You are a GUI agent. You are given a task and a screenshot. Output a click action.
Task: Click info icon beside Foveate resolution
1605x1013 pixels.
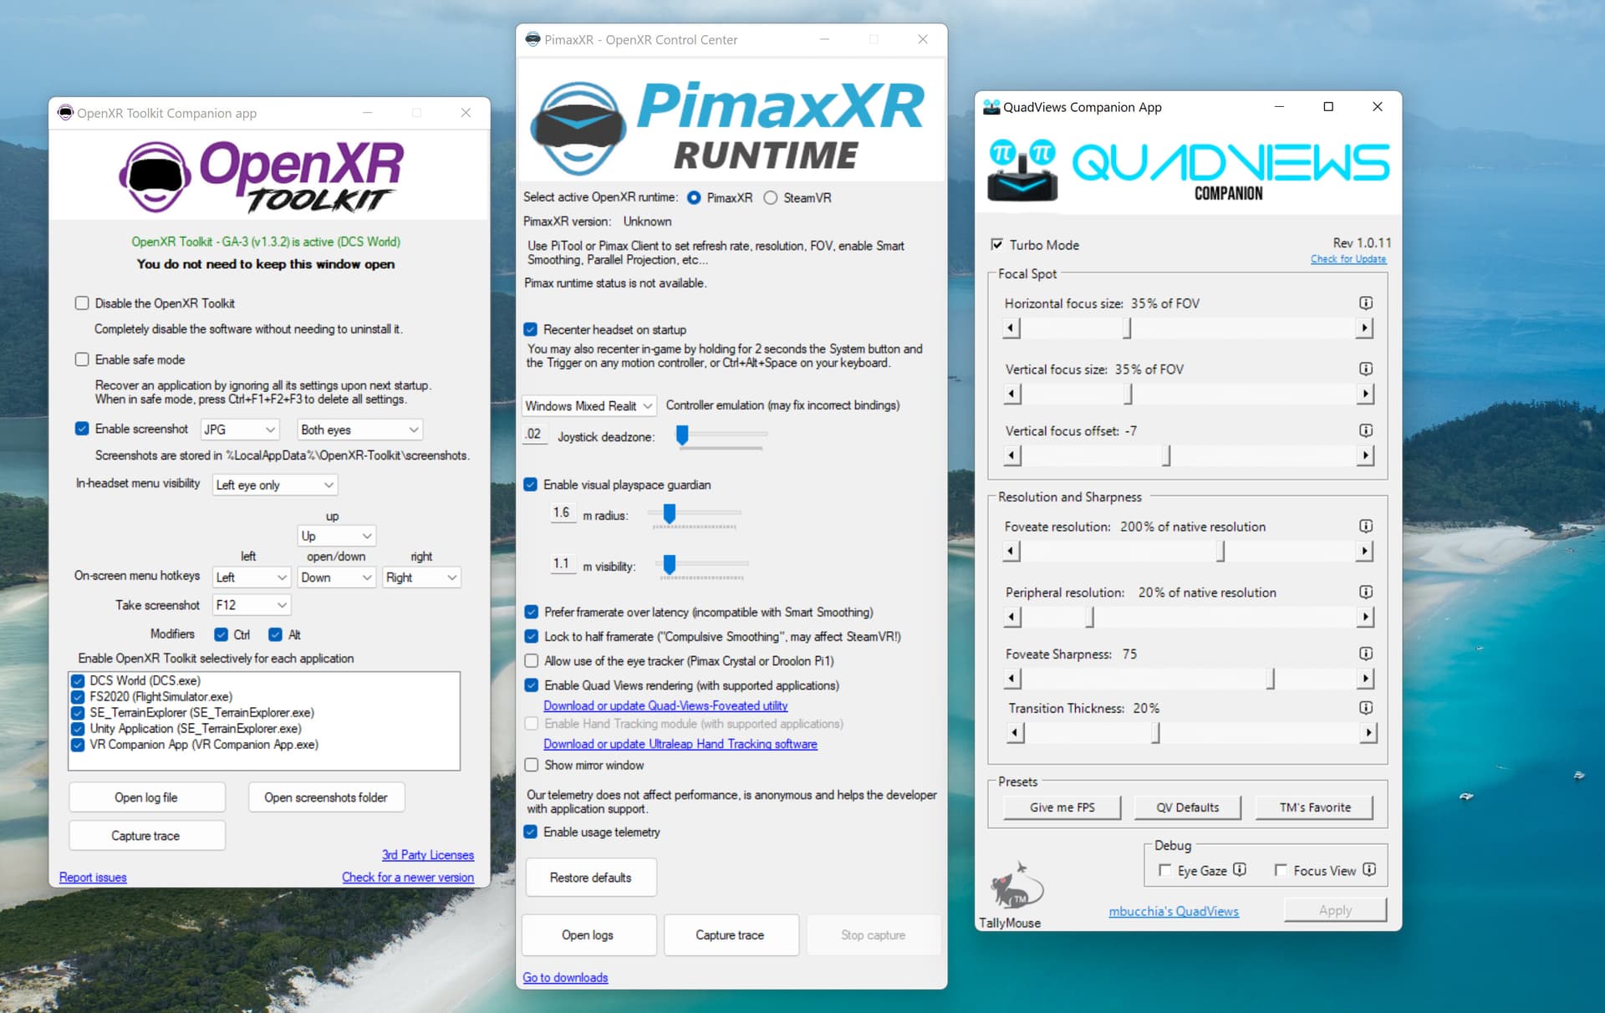click(x=1365, y=526)
